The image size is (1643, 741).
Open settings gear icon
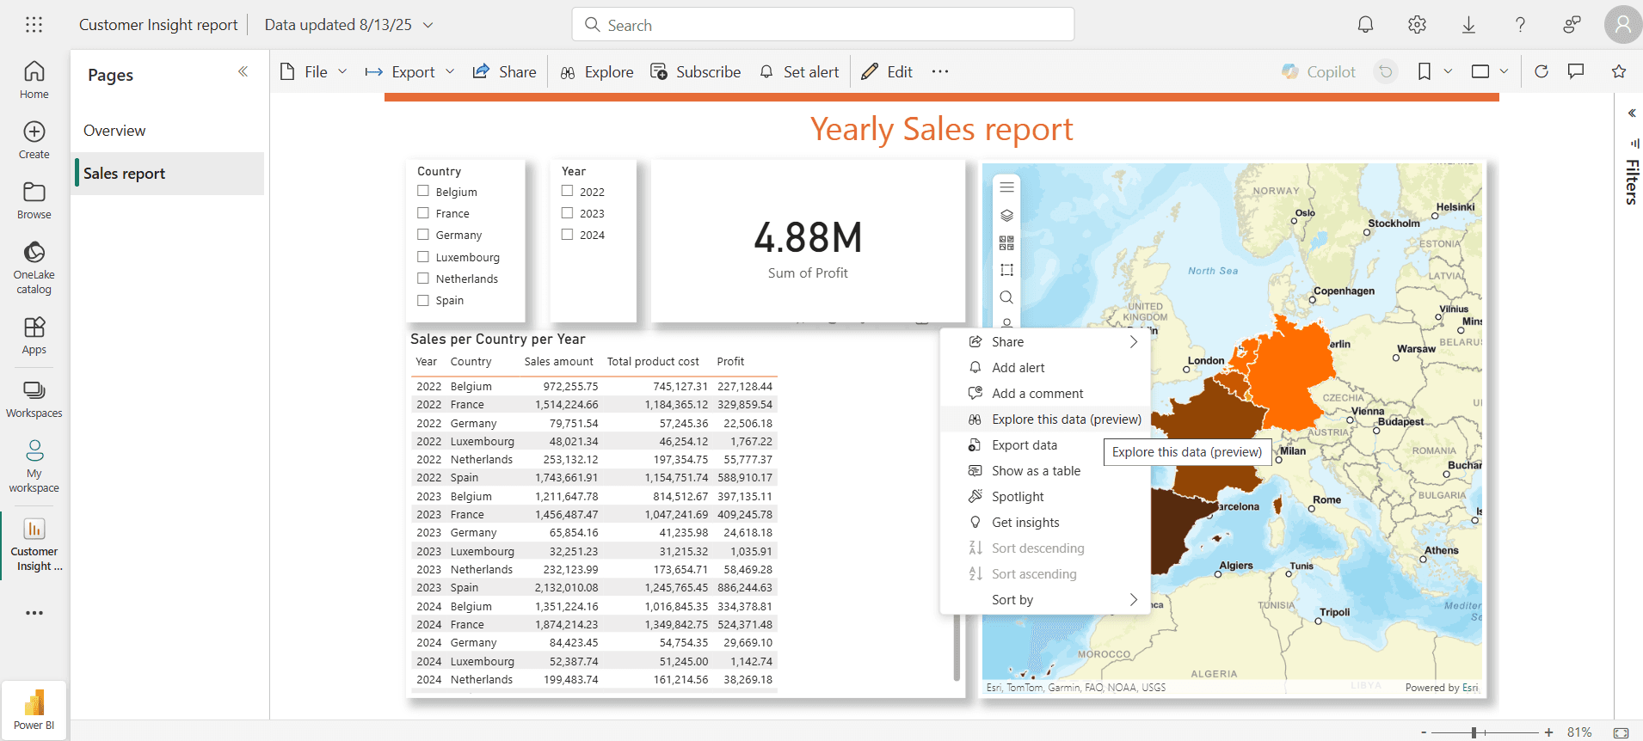[x=1417, y=25]
